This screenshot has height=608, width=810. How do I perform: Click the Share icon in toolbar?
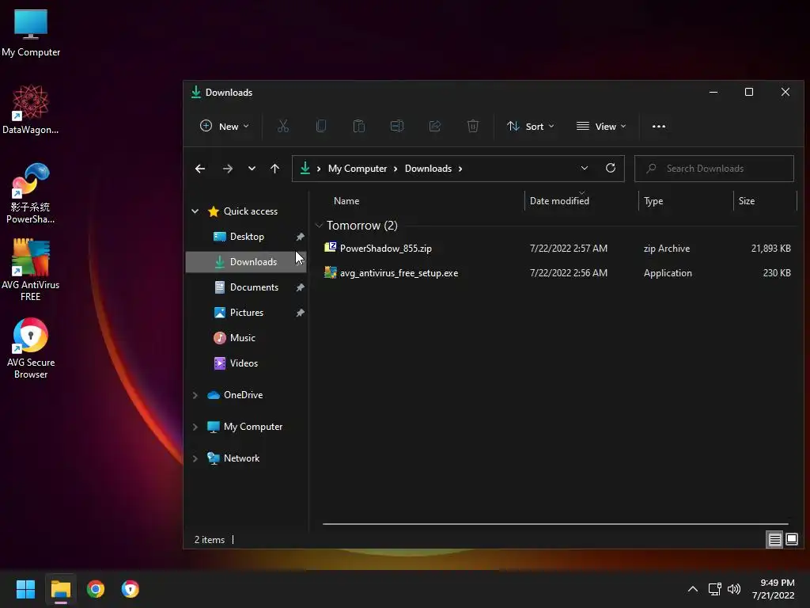click(435, 126)
